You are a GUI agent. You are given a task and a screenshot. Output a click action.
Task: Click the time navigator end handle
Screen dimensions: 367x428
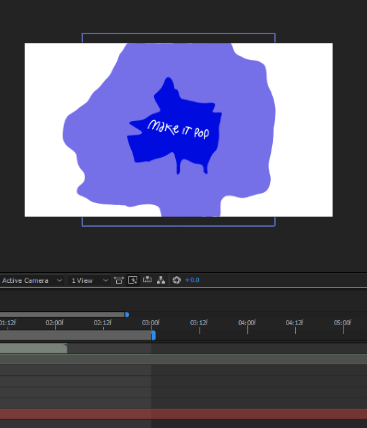(127, 315)
